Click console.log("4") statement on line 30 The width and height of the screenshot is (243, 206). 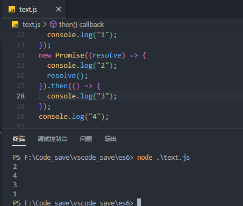point(74,117)
